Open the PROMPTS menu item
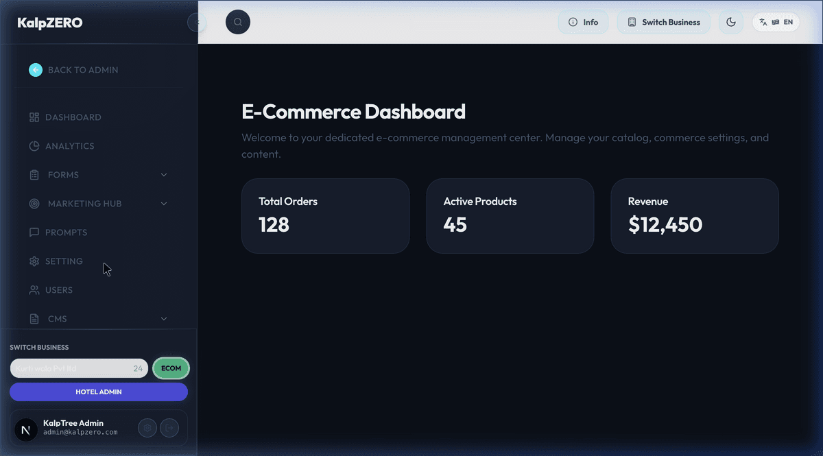Screen dimensions: 823x456 tap(67, 232)
